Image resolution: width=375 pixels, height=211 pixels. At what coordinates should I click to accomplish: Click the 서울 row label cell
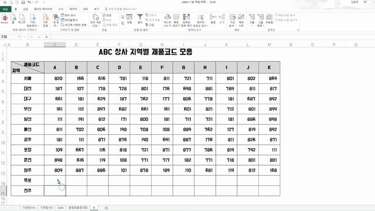(x=28, y=79)
